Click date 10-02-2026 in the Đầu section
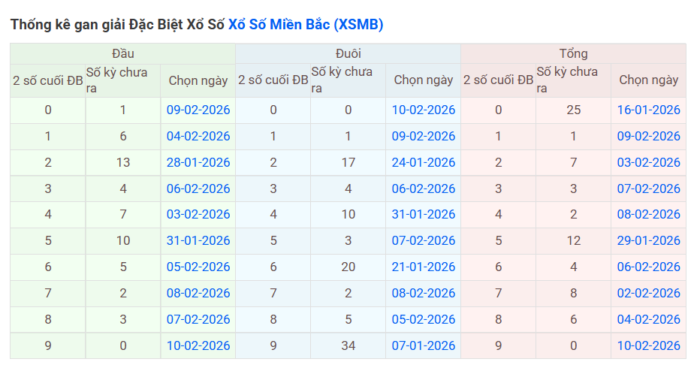This screenshot has width=697, height=368. coord(198,345)
